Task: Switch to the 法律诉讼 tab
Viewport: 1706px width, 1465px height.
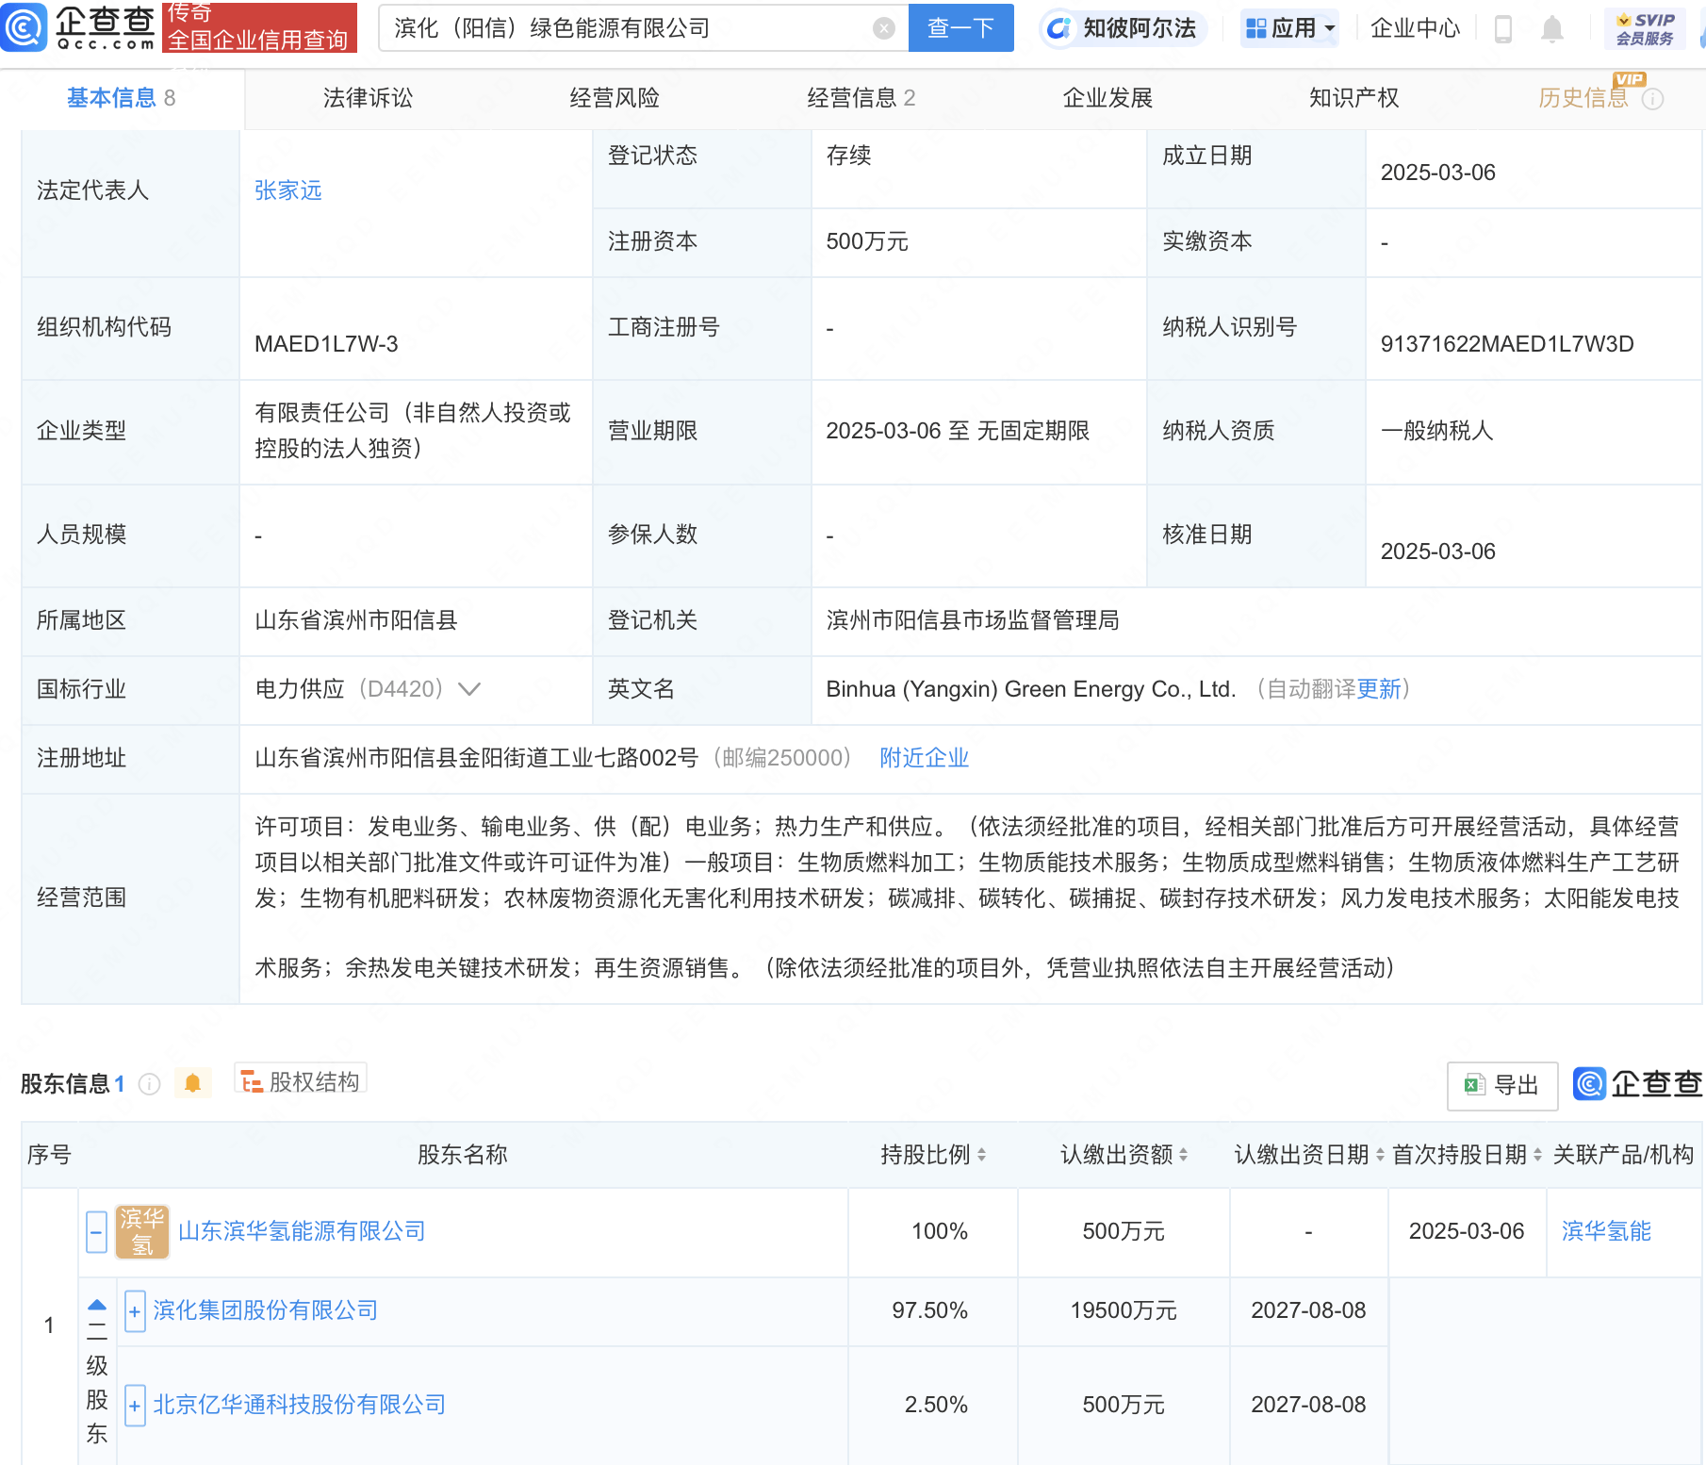Action: click(x=367, y=97)
